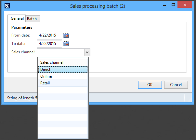Collapse the Sales channel dropdown arrow
Image resolution: width=196 pixels, height=140 pixels.
(x=87, y=52)
